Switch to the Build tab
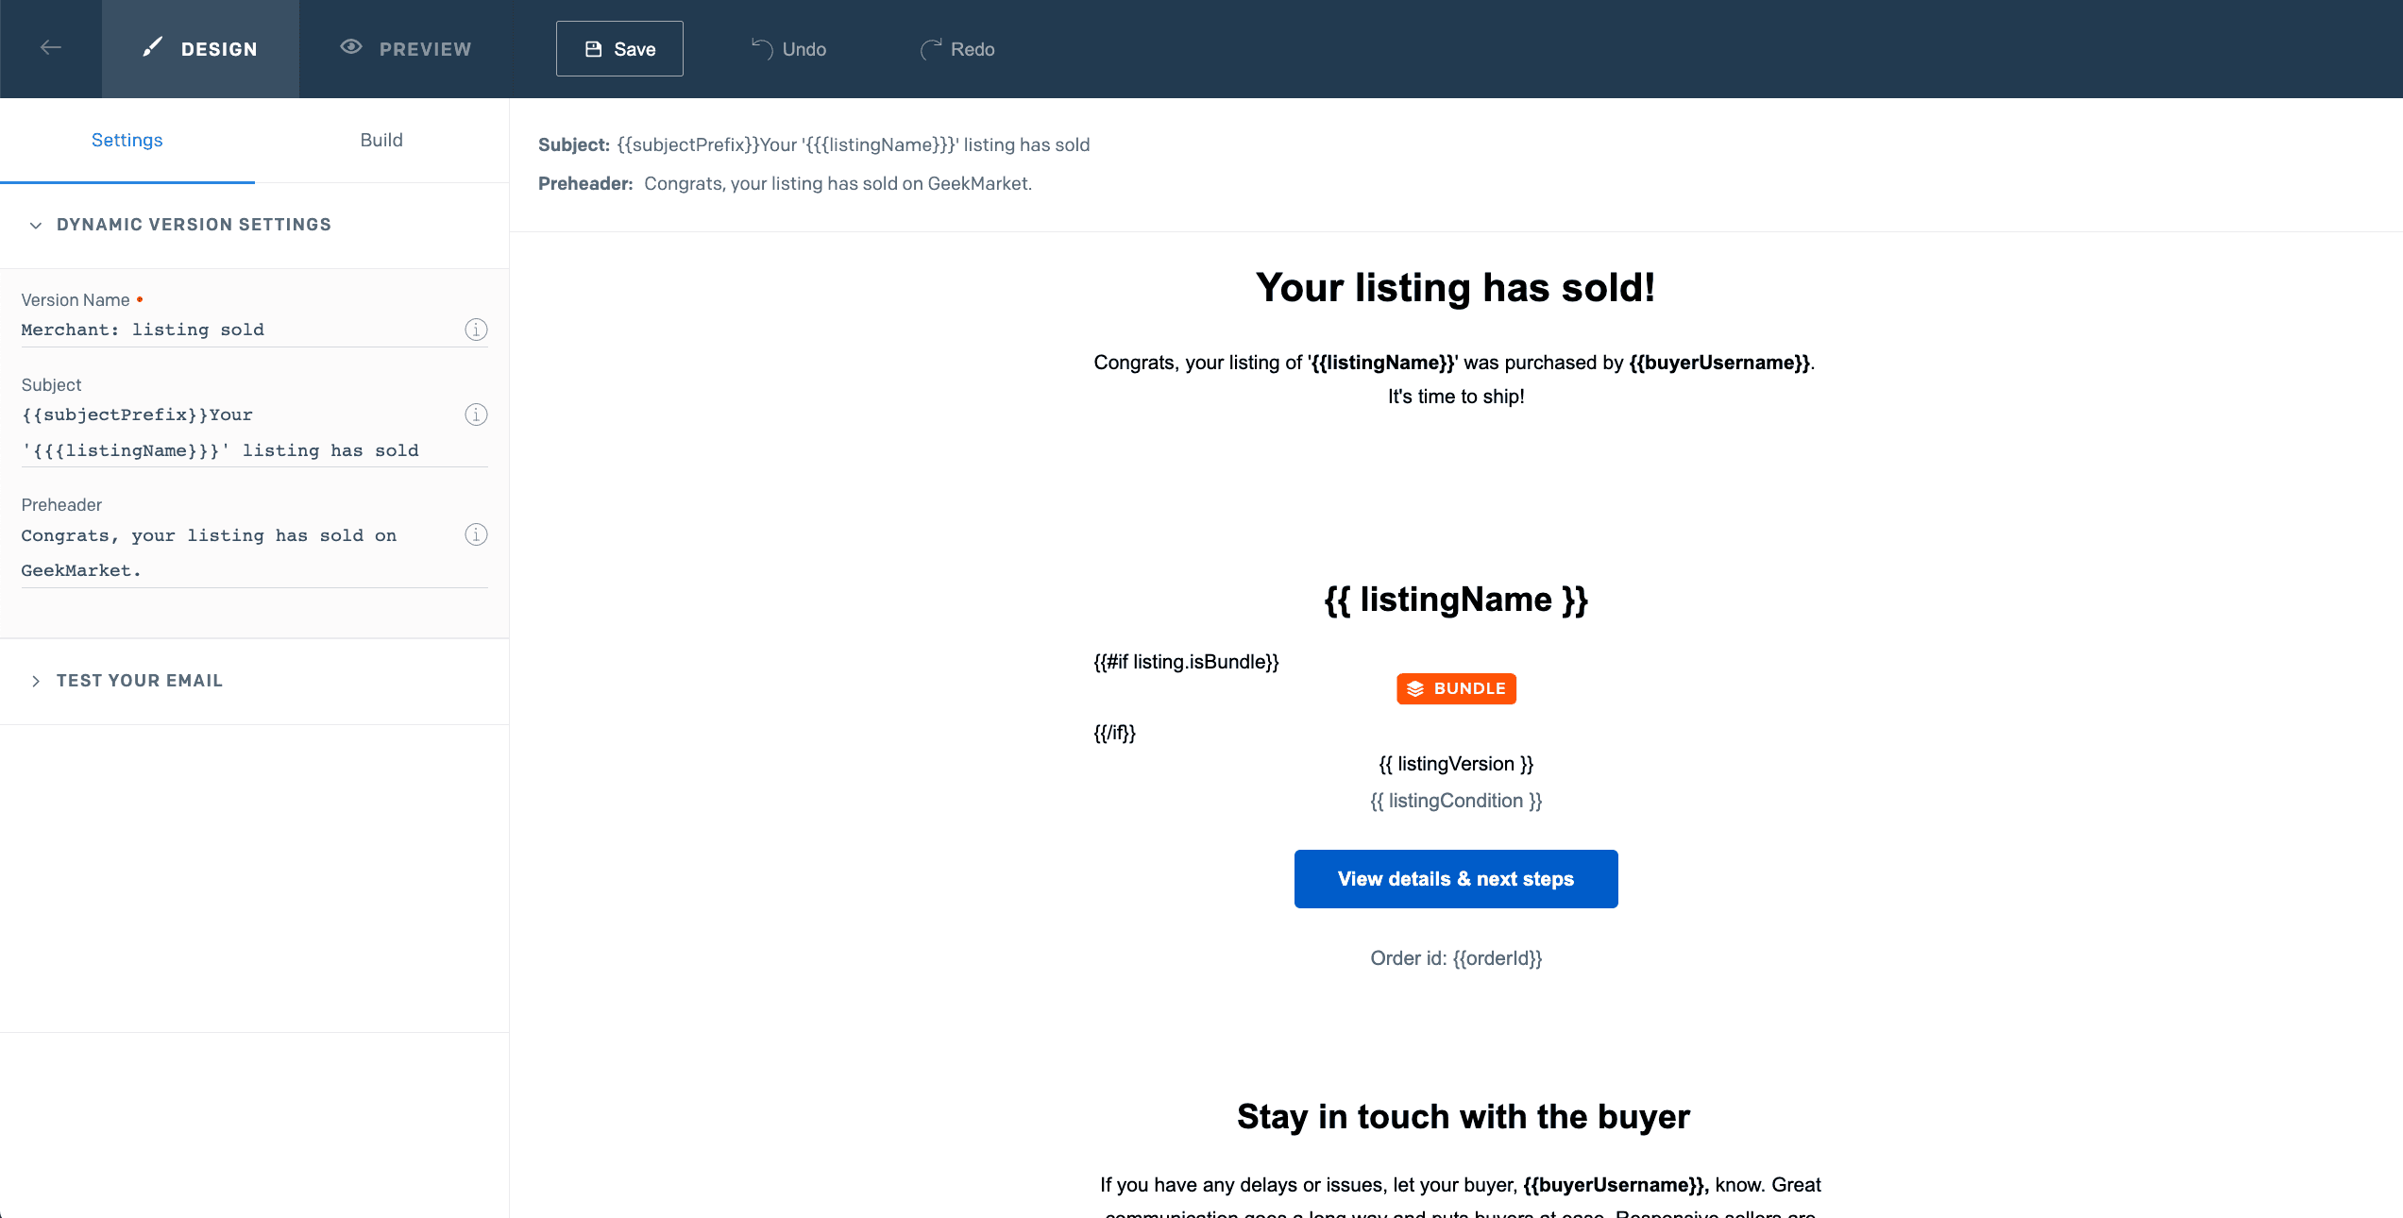The image size is (2403, 1218). (381, 140)
